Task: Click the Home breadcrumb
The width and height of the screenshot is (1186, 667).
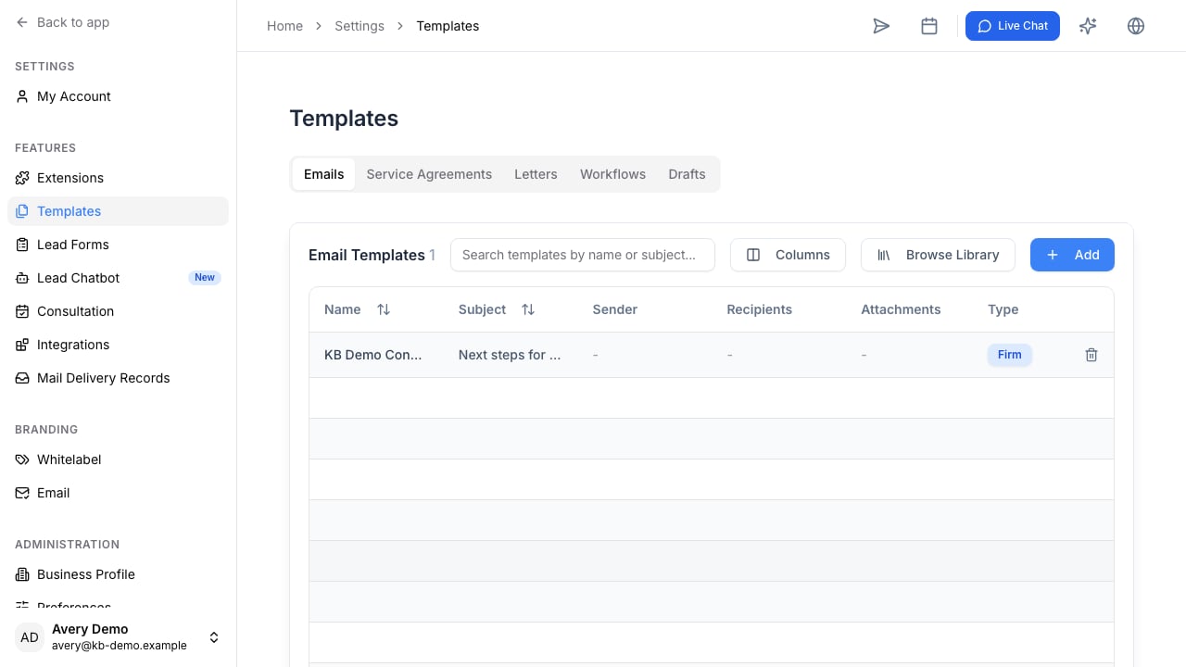Action: point(284,26)
